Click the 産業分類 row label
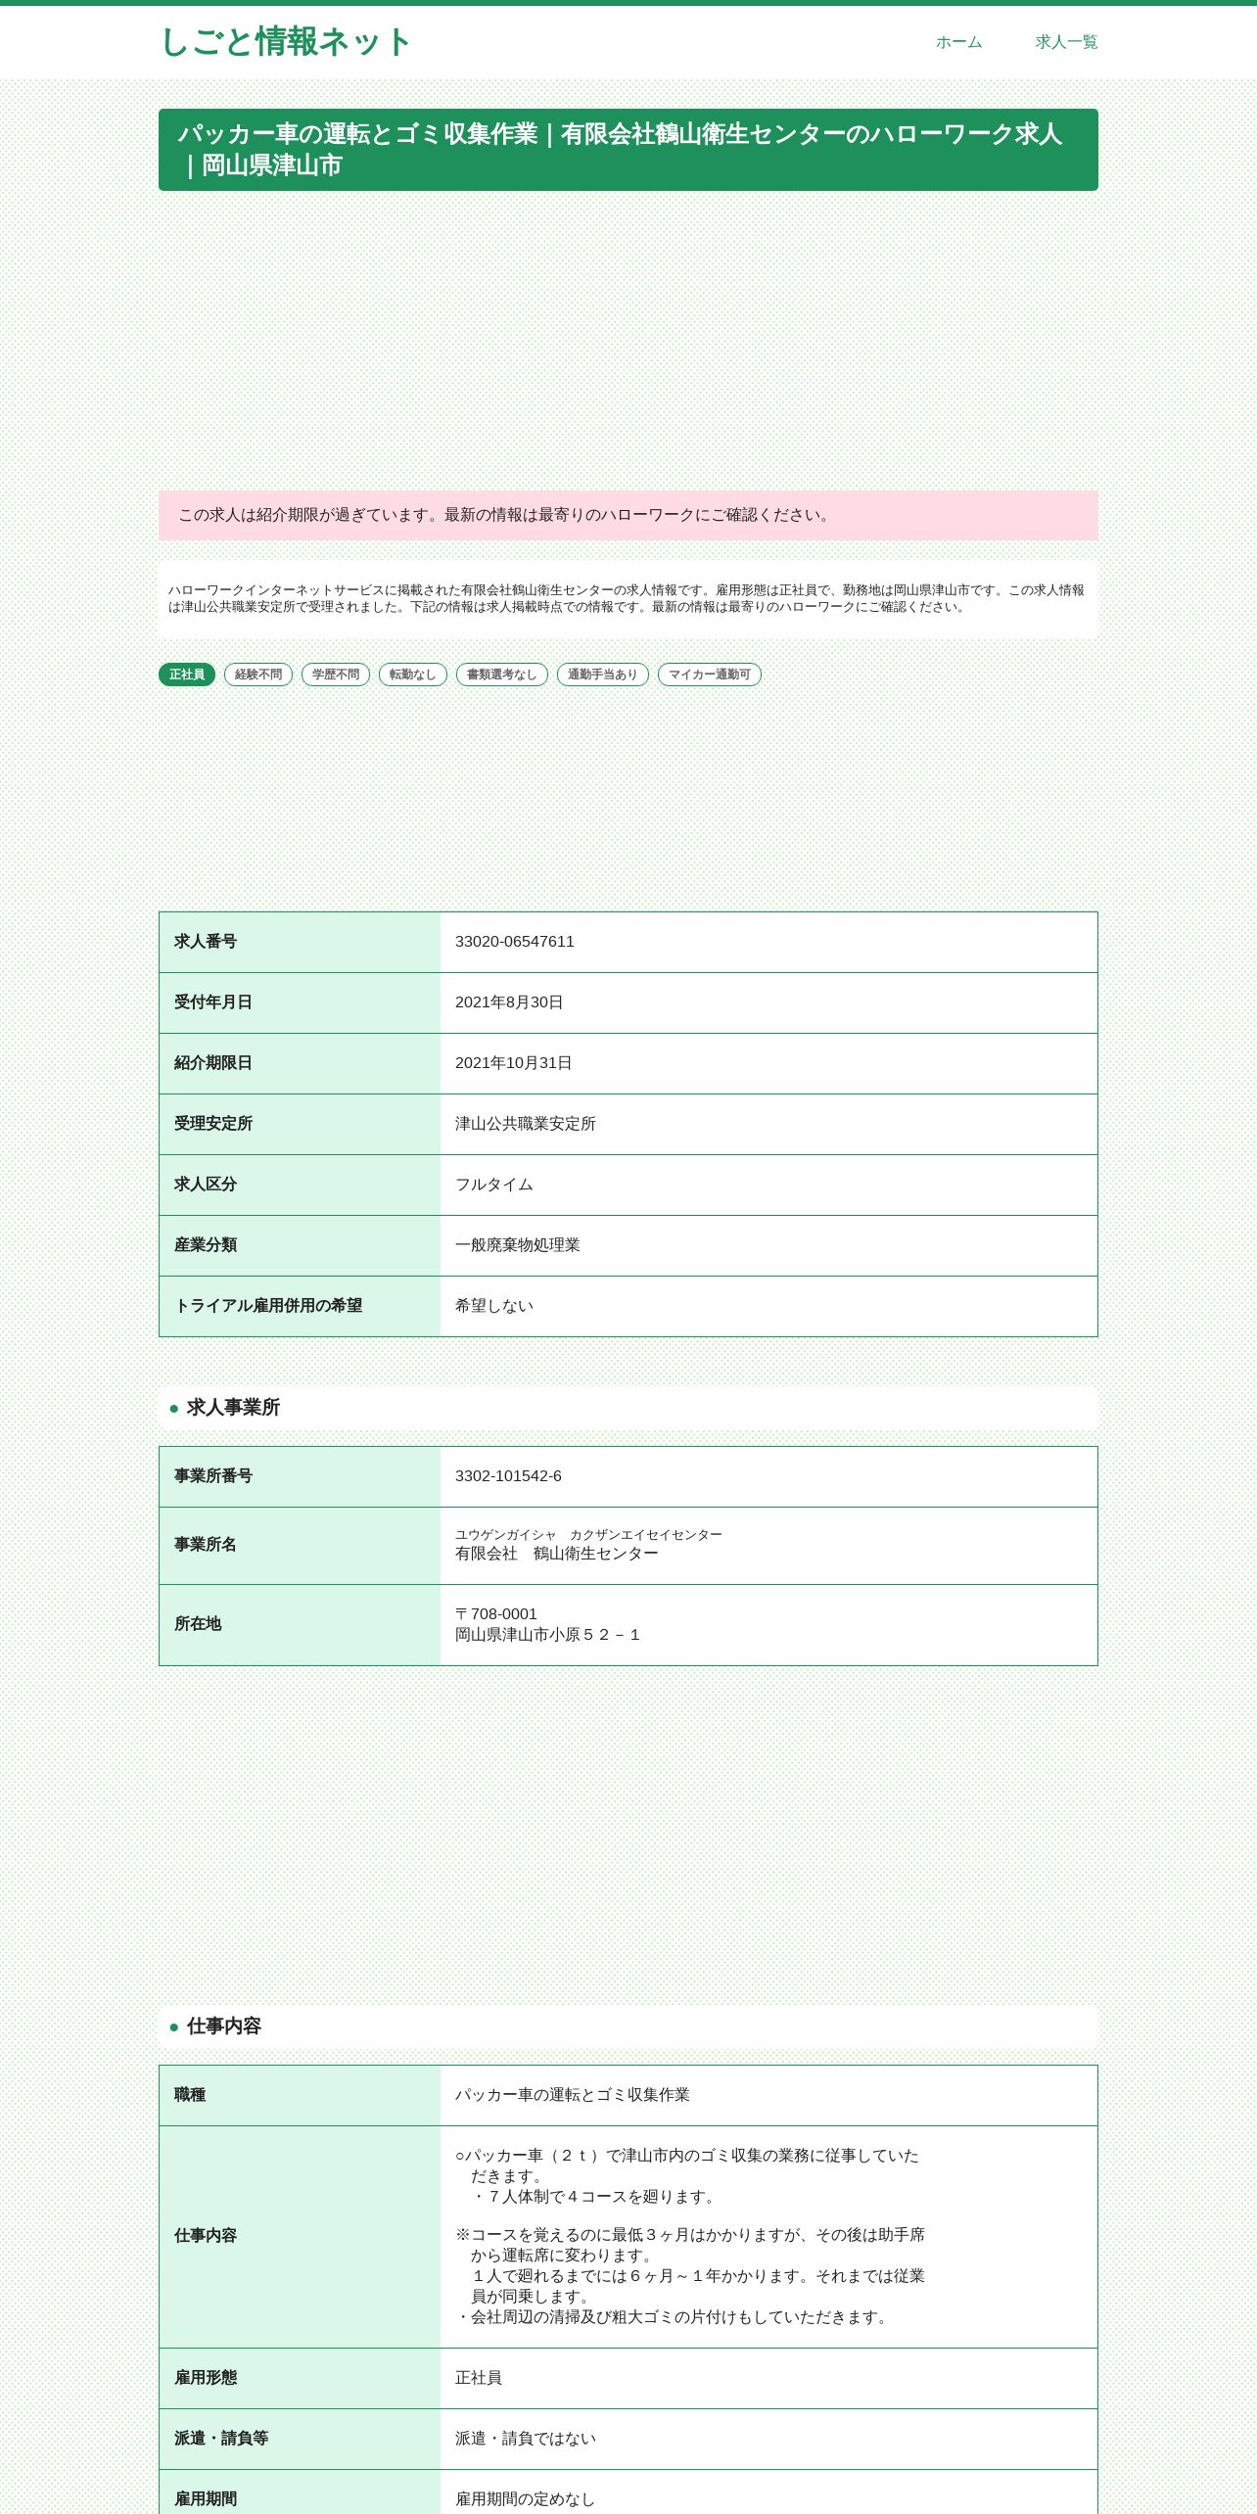 [x=206, y=1245]
